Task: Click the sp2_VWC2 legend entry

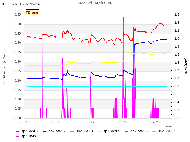Action: coord(54,131)
